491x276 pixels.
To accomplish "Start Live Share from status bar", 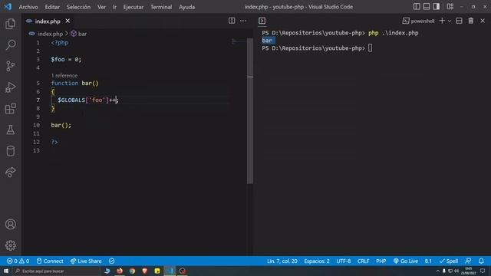I will click(86, 261).
